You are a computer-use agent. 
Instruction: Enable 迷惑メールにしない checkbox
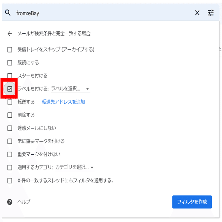(x=10, y=128)
